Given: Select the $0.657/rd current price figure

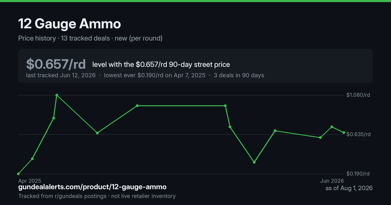Looking at the screenshot, I should [56, 64].
